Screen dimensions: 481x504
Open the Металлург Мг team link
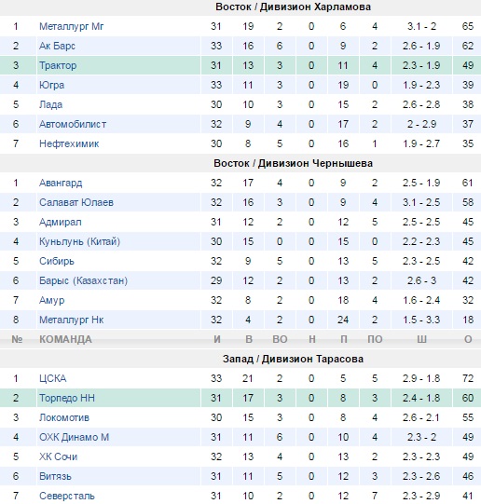coord(72,26)
